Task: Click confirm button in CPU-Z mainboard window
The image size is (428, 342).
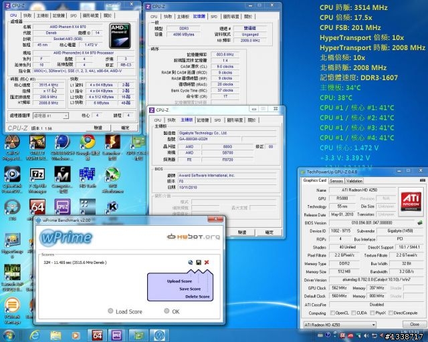Action: pos(269,232)
